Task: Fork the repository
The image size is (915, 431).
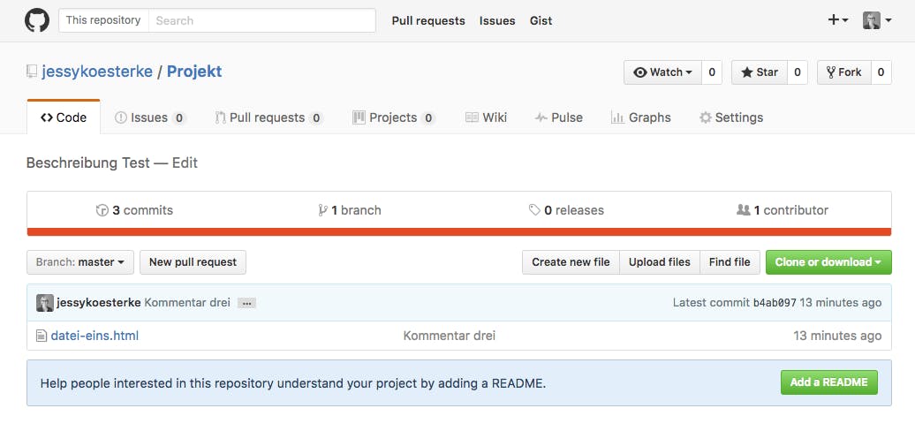Action: [843, 72]
